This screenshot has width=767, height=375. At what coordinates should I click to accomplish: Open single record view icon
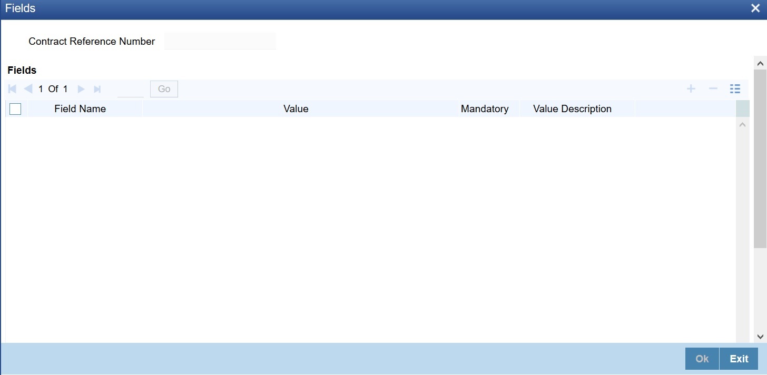(735, 88)
